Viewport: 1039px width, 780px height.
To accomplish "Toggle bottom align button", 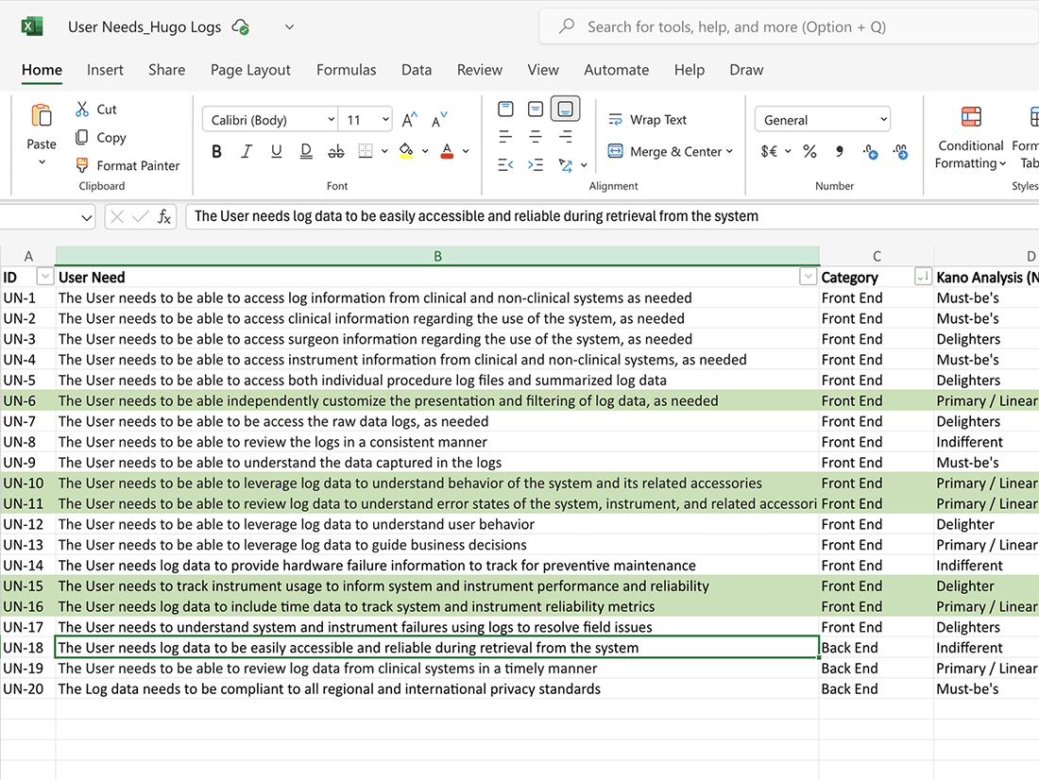I will [x=565, y=109].
